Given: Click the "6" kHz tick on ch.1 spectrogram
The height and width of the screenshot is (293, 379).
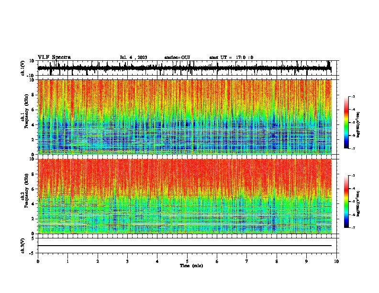Looking at the screenshot, I should coord(33,110).
